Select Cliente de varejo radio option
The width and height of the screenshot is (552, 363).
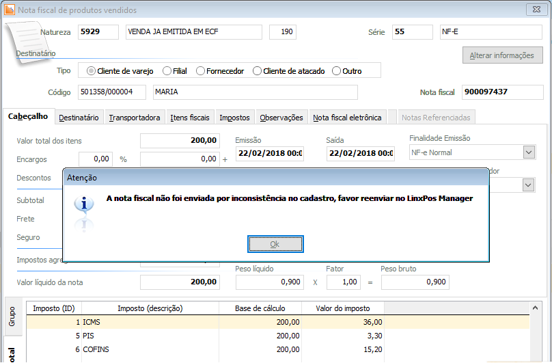92,71
